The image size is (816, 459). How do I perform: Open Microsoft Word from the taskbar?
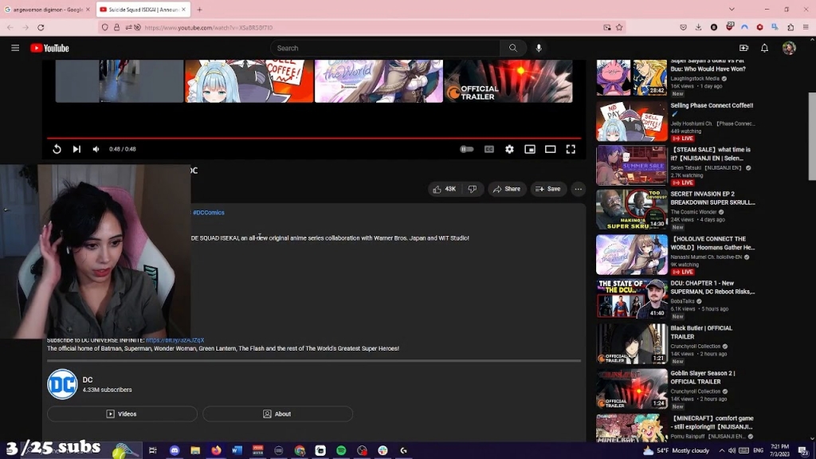coord(237,451)
